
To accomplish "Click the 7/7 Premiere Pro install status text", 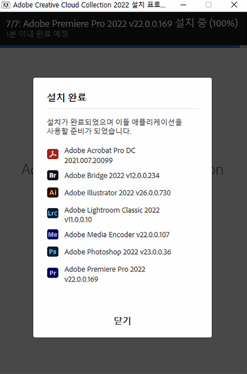I will (x=122, y=23).
